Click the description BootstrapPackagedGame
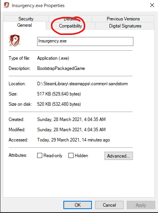The image size is (158, 213). [61, 68]
